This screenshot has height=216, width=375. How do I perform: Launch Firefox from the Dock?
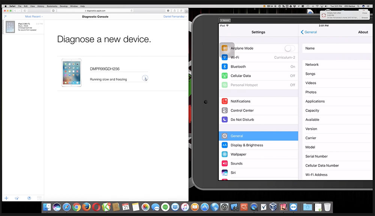click(86, 207)
